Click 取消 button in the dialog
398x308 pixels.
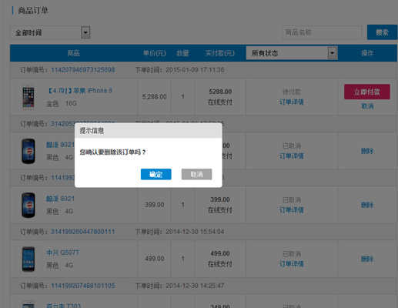coord(196,174)
